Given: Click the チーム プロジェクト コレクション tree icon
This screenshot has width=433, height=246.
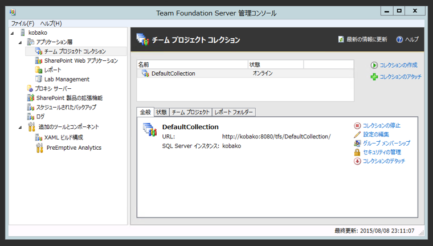Looking at the screenshot, I should [39, 51].
